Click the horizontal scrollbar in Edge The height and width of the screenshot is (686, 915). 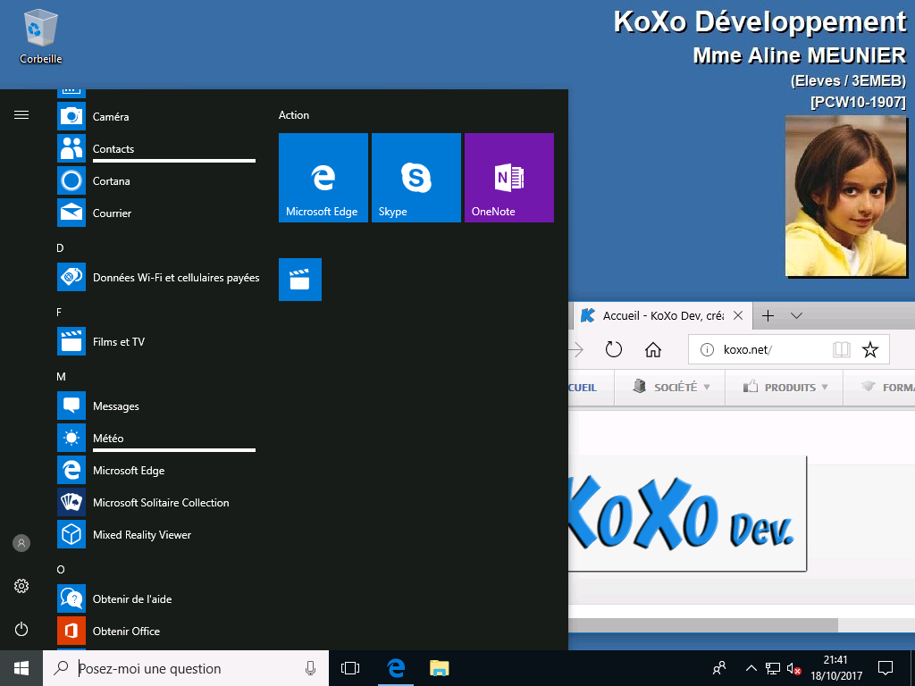click(x=703, y=625)
